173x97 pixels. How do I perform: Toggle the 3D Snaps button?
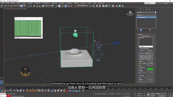(x=63, y=6)
